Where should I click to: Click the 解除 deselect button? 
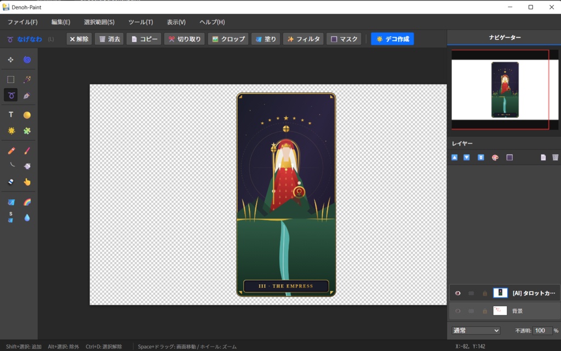point(79,39)
